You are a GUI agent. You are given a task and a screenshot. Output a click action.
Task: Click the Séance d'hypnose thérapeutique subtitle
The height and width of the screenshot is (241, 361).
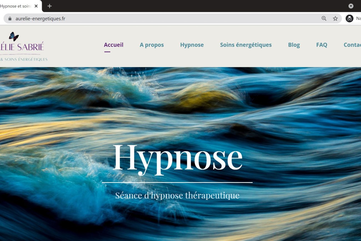click(177, 195)
